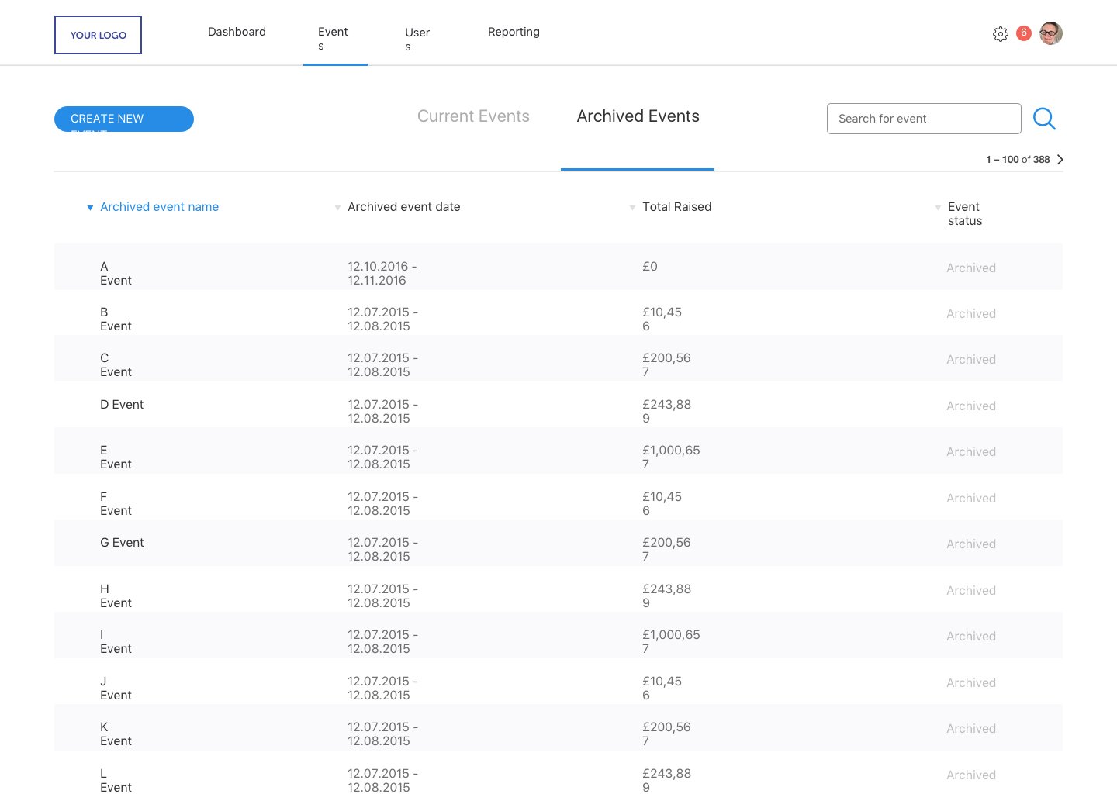Viewport: 1117px width, 794px height.
Task: Click the £243,889 total for H Event
Action: [666, 596]
